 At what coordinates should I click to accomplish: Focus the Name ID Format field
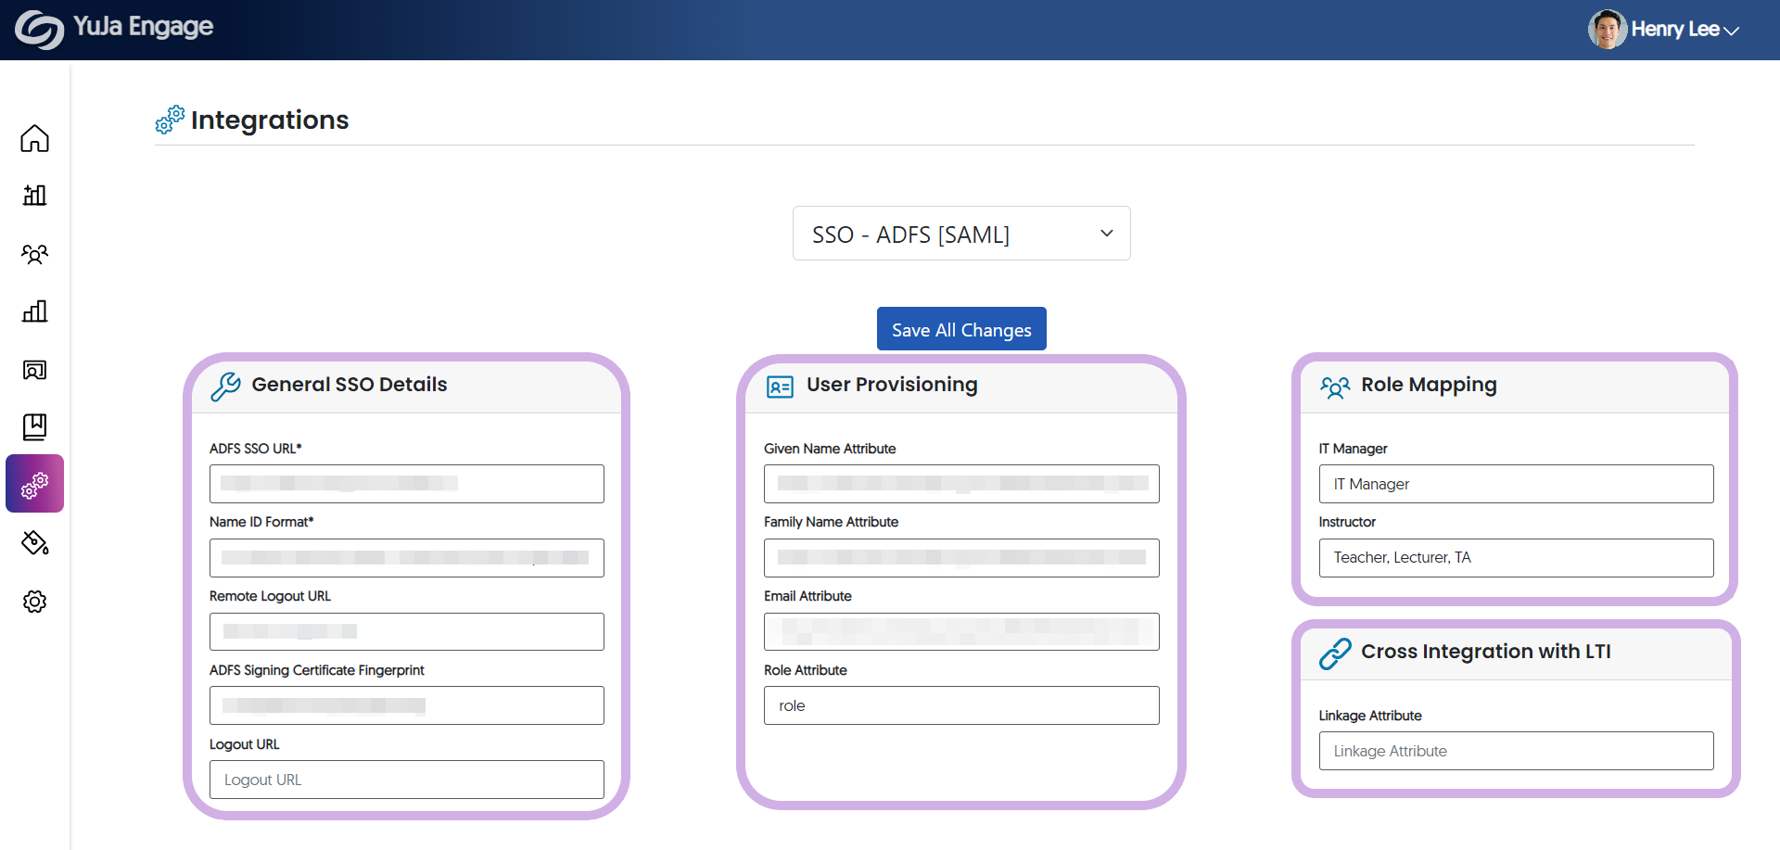[x=407, y=558]
